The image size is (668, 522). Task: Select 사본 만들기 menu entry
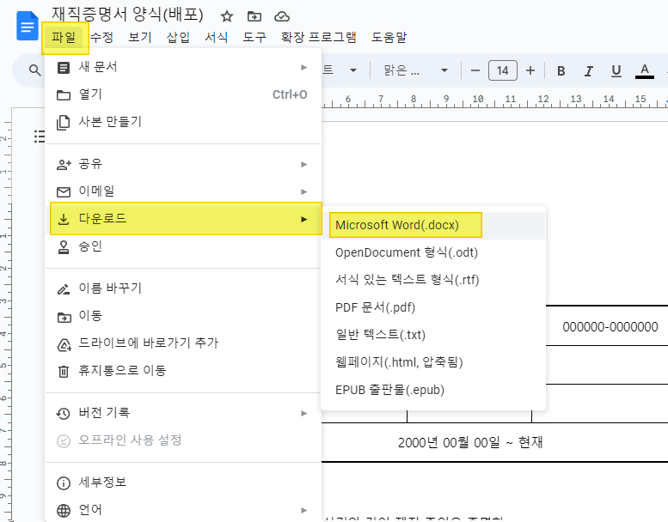[183, 122]
